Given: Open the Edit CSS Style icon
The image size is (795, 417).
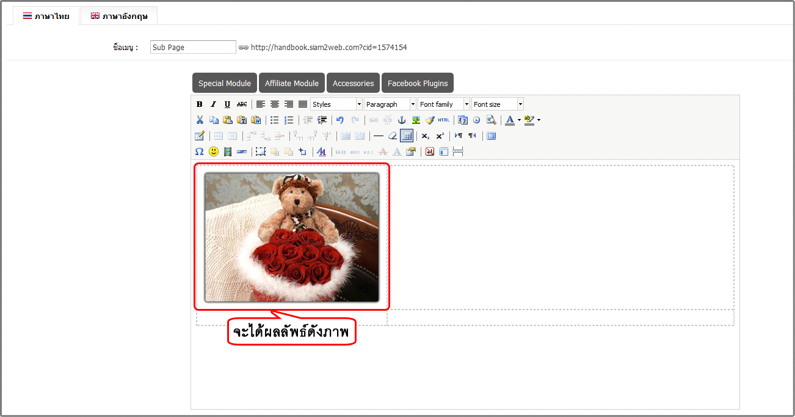Looking at the screenshot, I should 322,151.
